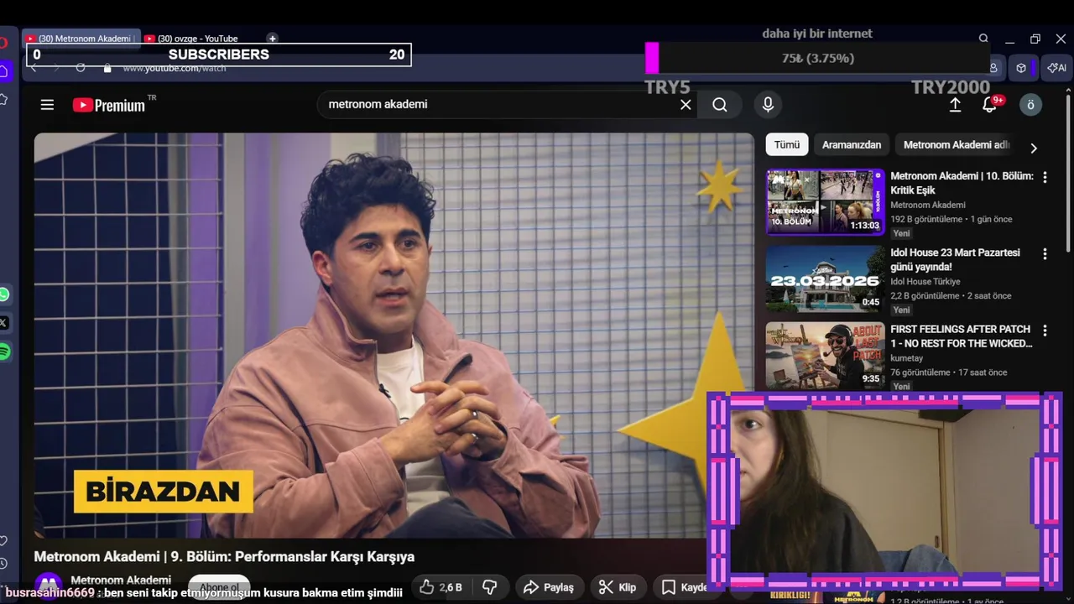
Task: Open the Opera sidebar home icon
Action: click(x=4, y=71)
